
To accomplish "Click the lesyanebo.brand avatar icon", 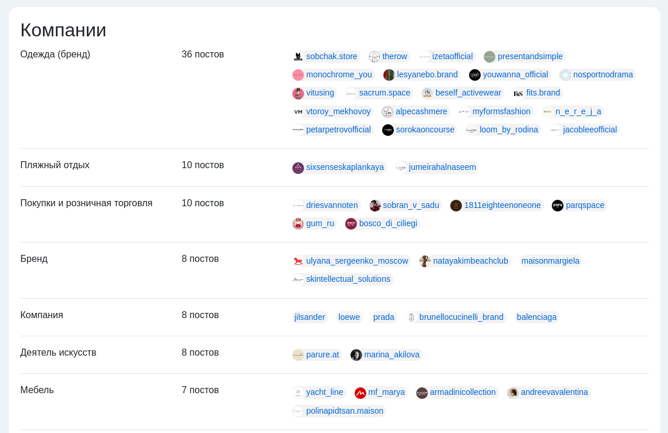I will pos(389,75).
